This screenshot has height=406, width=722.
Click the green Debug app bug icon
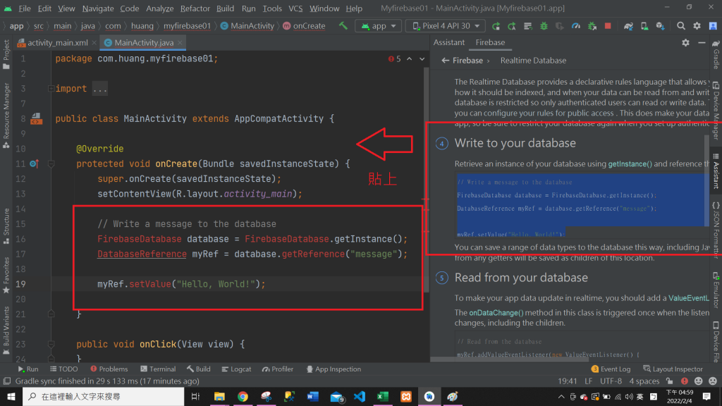point(544,26)
